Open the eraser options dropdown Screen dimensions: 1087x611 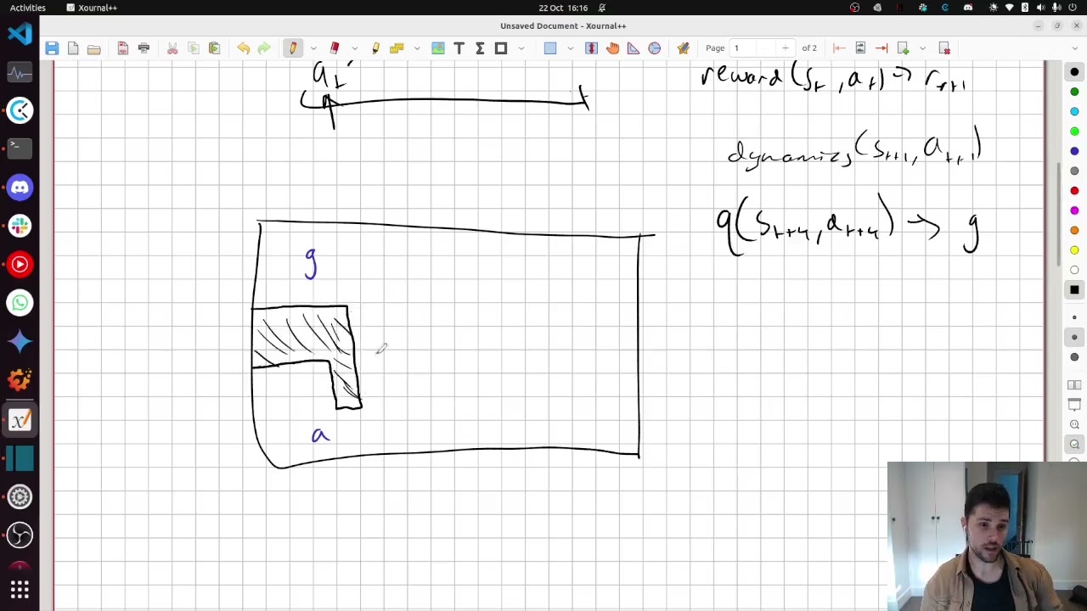[x=355, y=48]
